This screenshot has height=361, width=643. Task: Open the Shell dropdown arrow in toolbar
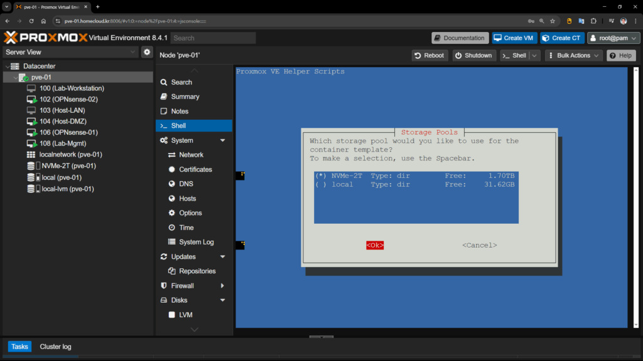[x=534, y=55]
